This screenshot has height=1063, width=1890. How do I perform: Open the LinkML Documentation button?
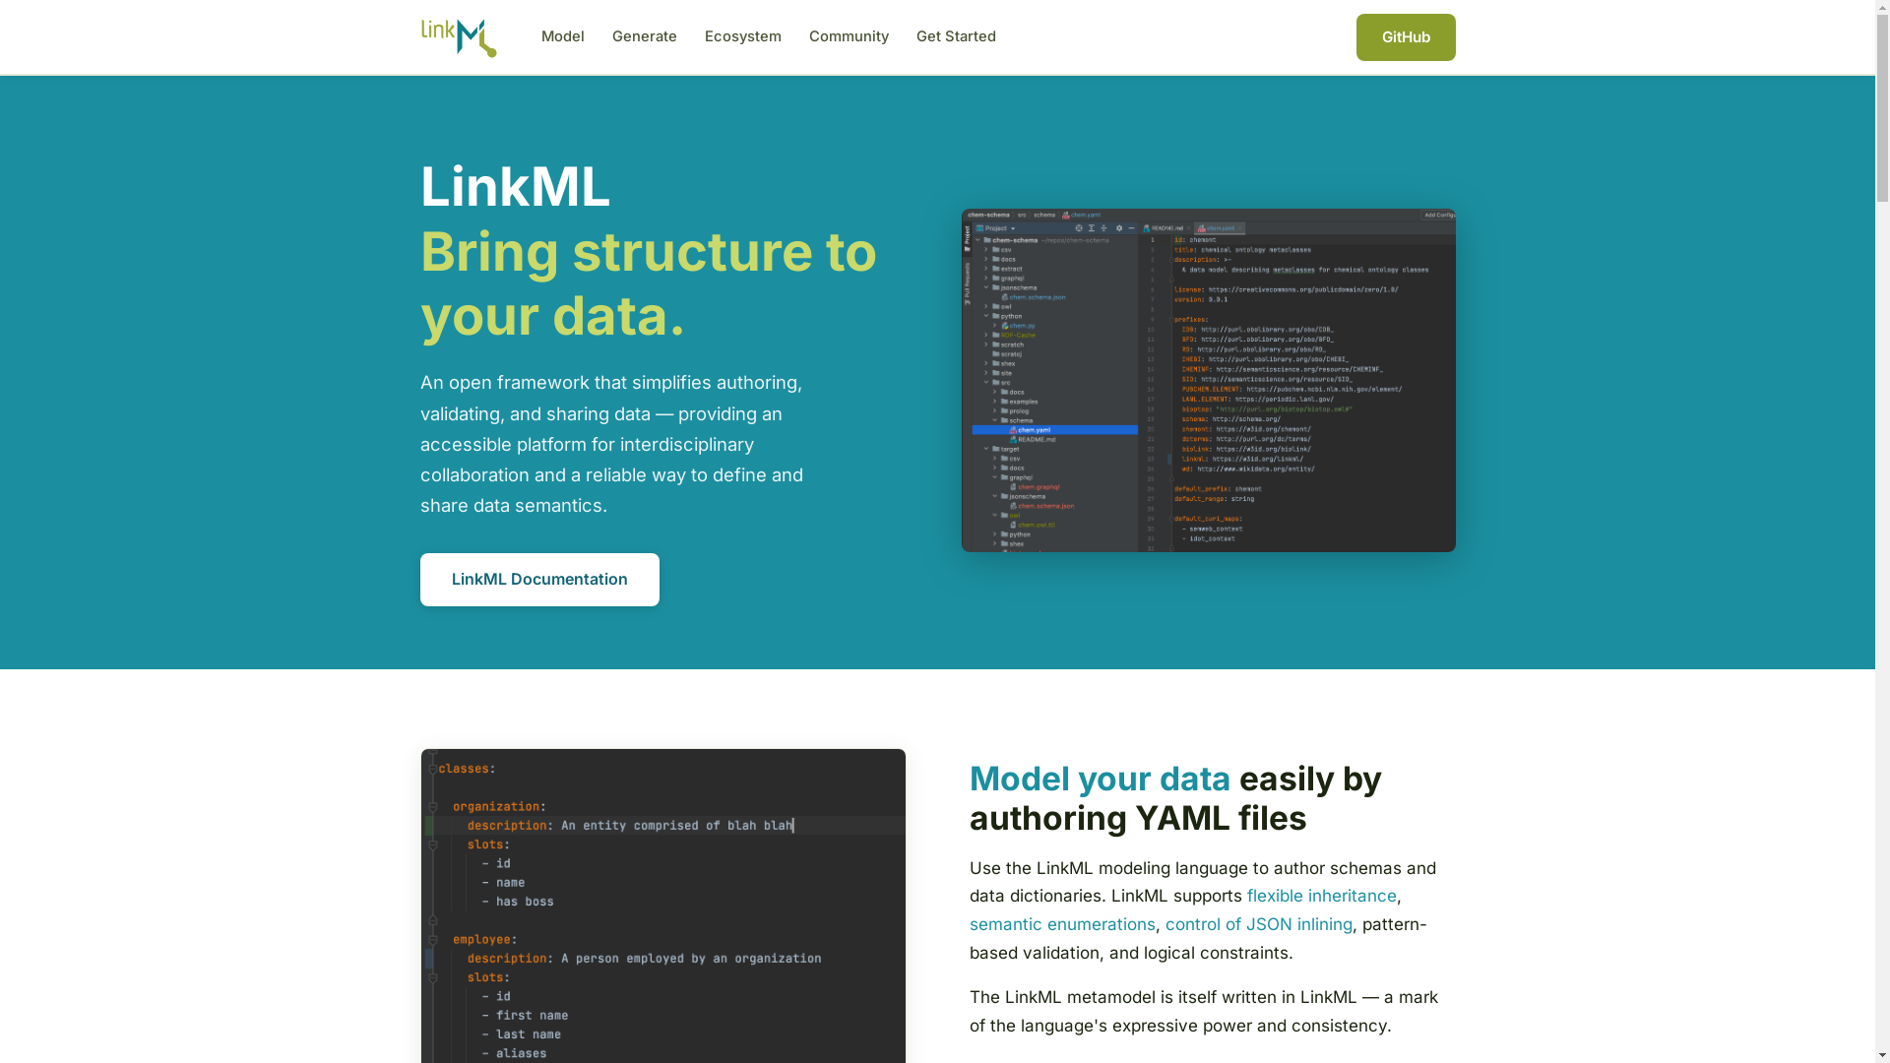point(539,579)
